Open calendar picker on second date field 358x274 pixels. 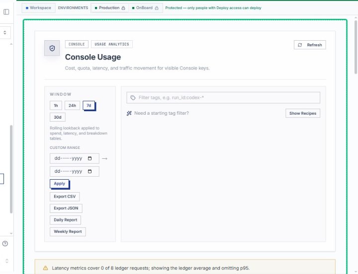tap(89, 171)
